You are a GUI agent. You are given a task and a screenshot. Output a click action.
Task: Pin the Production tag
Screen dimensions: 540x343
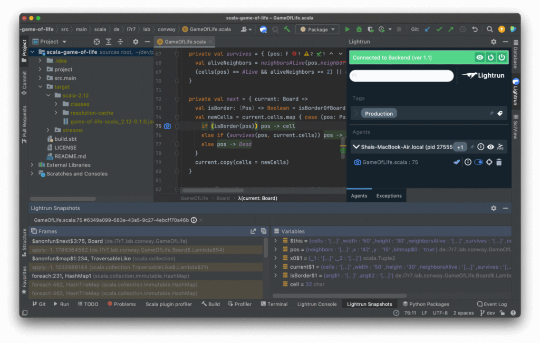click(x=491, y=113)
